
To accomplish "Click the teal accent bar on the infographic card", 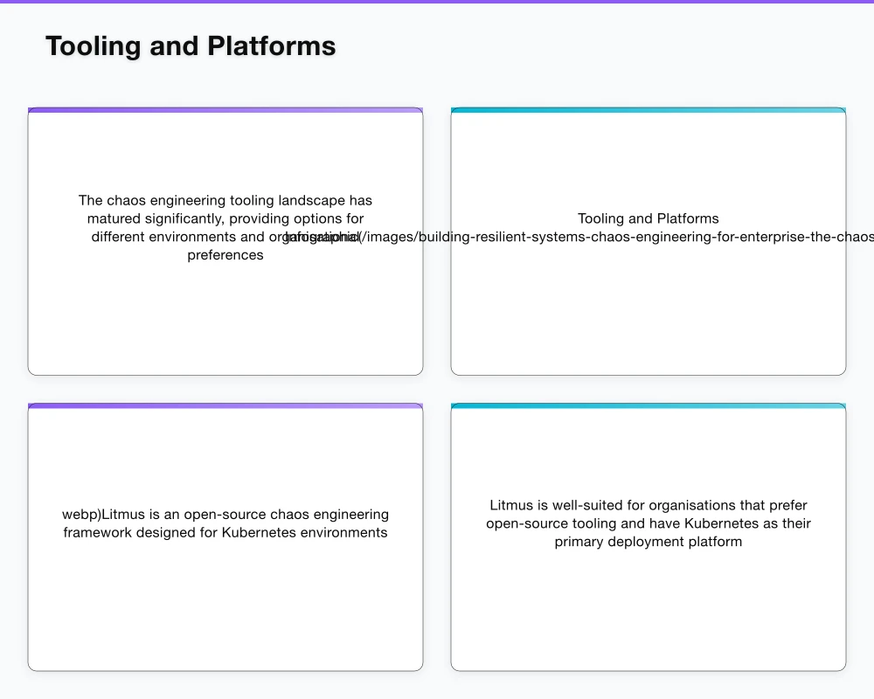I will pos(649,110).
